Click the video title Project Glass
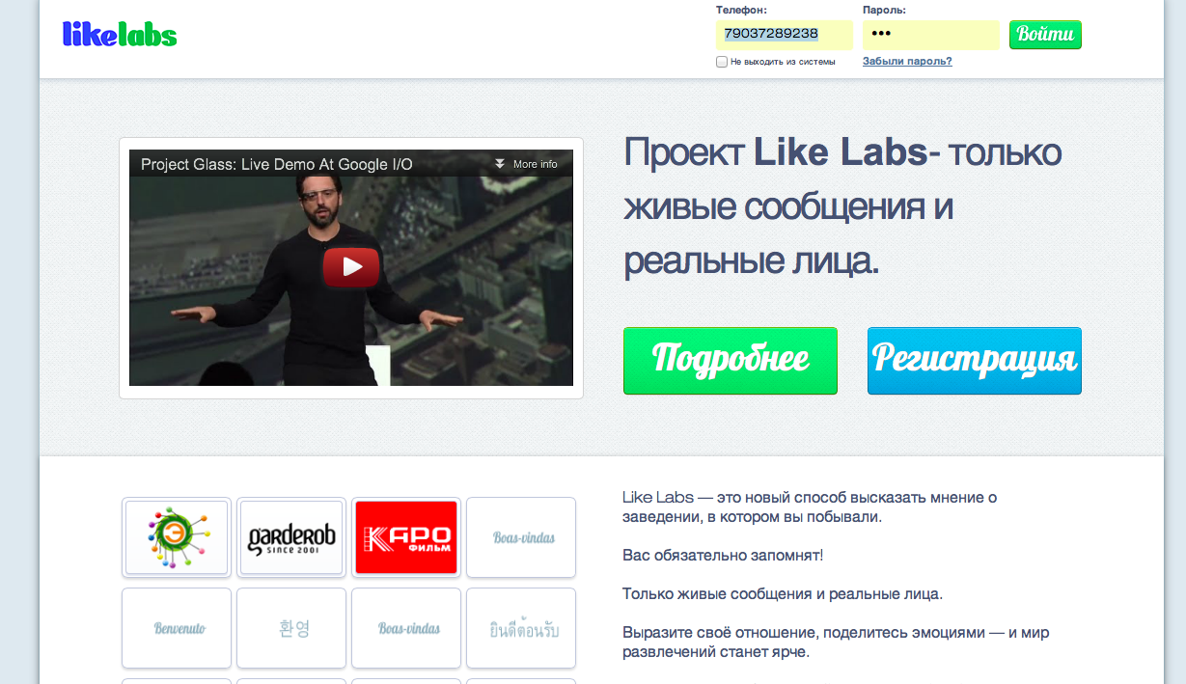 (277, 164)
